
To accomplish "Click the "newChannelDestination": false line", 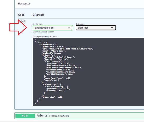I will (x=64, y=68).
